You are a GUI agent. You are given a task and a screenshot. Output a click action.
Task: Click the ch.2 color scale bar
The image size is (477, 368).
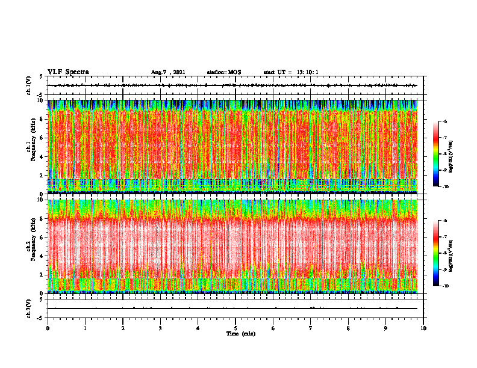(435, 253)
